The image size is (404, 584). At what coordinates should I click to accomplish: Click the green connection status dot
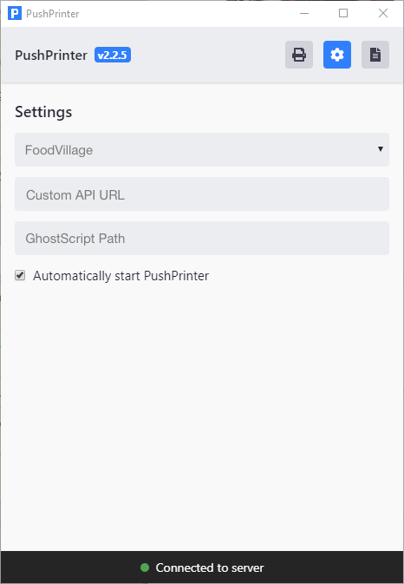145,568
